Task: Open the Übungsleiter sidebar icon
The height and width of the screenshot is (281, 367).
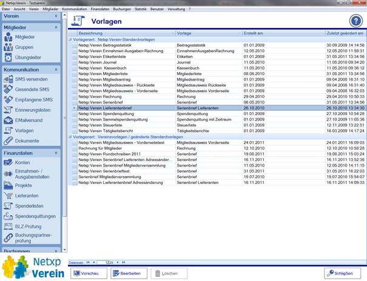Action: coord(8,58)
